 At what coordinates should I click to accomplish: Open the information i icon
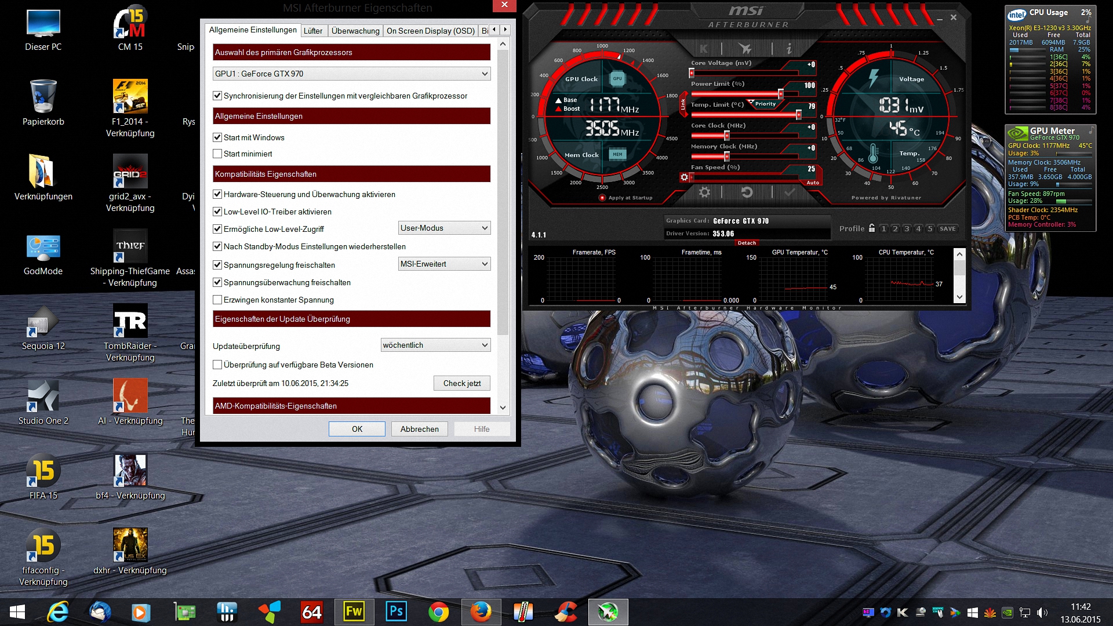pos(789,49)
